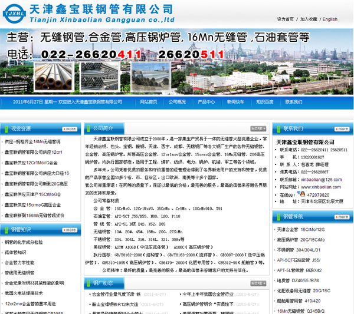This screenshot has height=314, width=354.
Task: Open 联系我们 in the navigation bar
Action: click(294, 102)
